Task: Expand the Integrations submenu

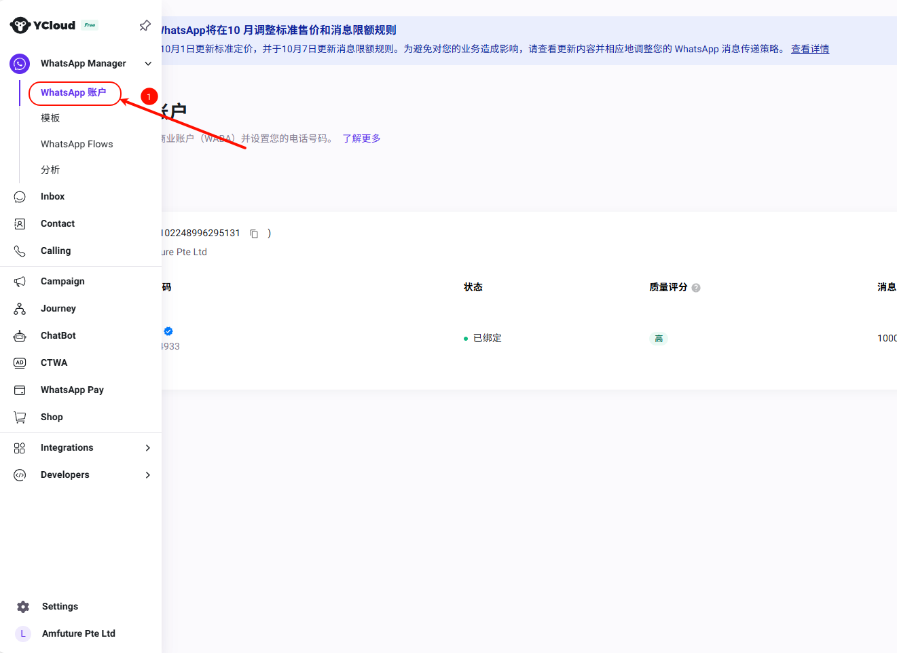Action: [148, 448]
